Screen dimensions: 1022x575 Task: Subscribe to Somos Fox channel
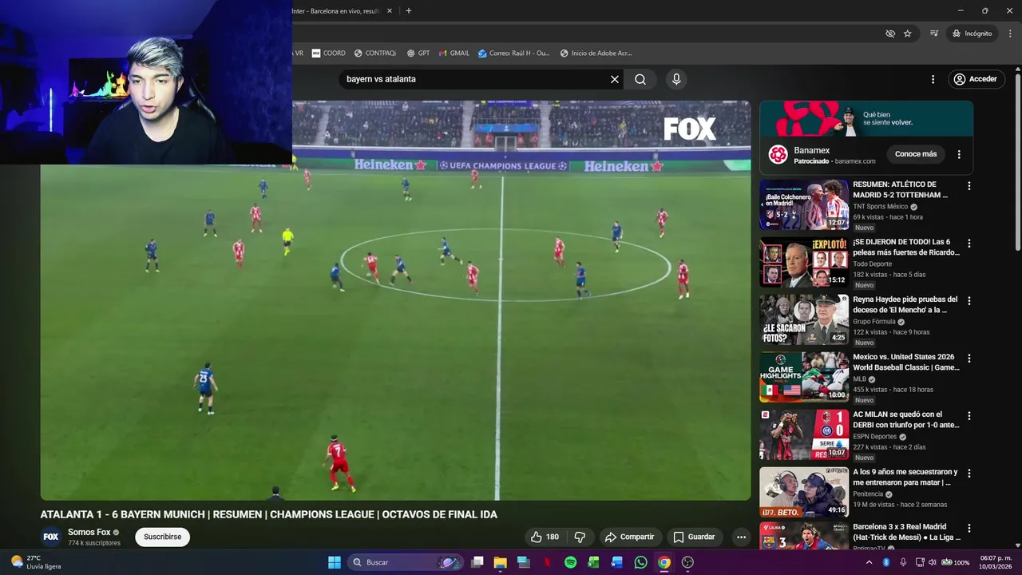(x=162, y=537)
